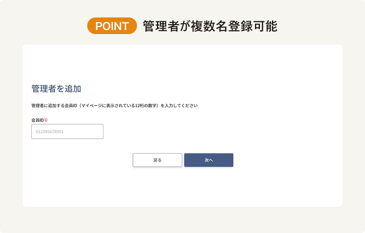Click the 会員ID input field
Screen dimensions: 365x233
pos(67,132)
